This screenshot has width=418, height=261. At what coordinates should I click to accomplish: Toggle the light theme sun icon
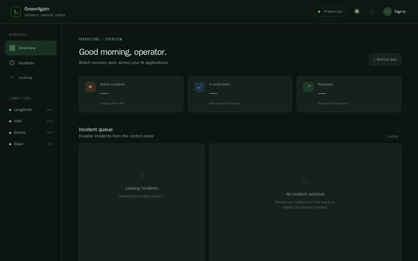tap(357, 11)
